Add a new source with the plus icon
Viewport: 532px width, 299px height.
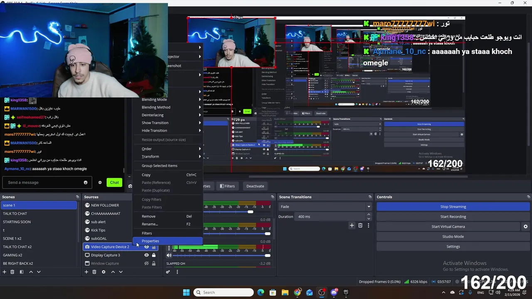tap(86, 272)
